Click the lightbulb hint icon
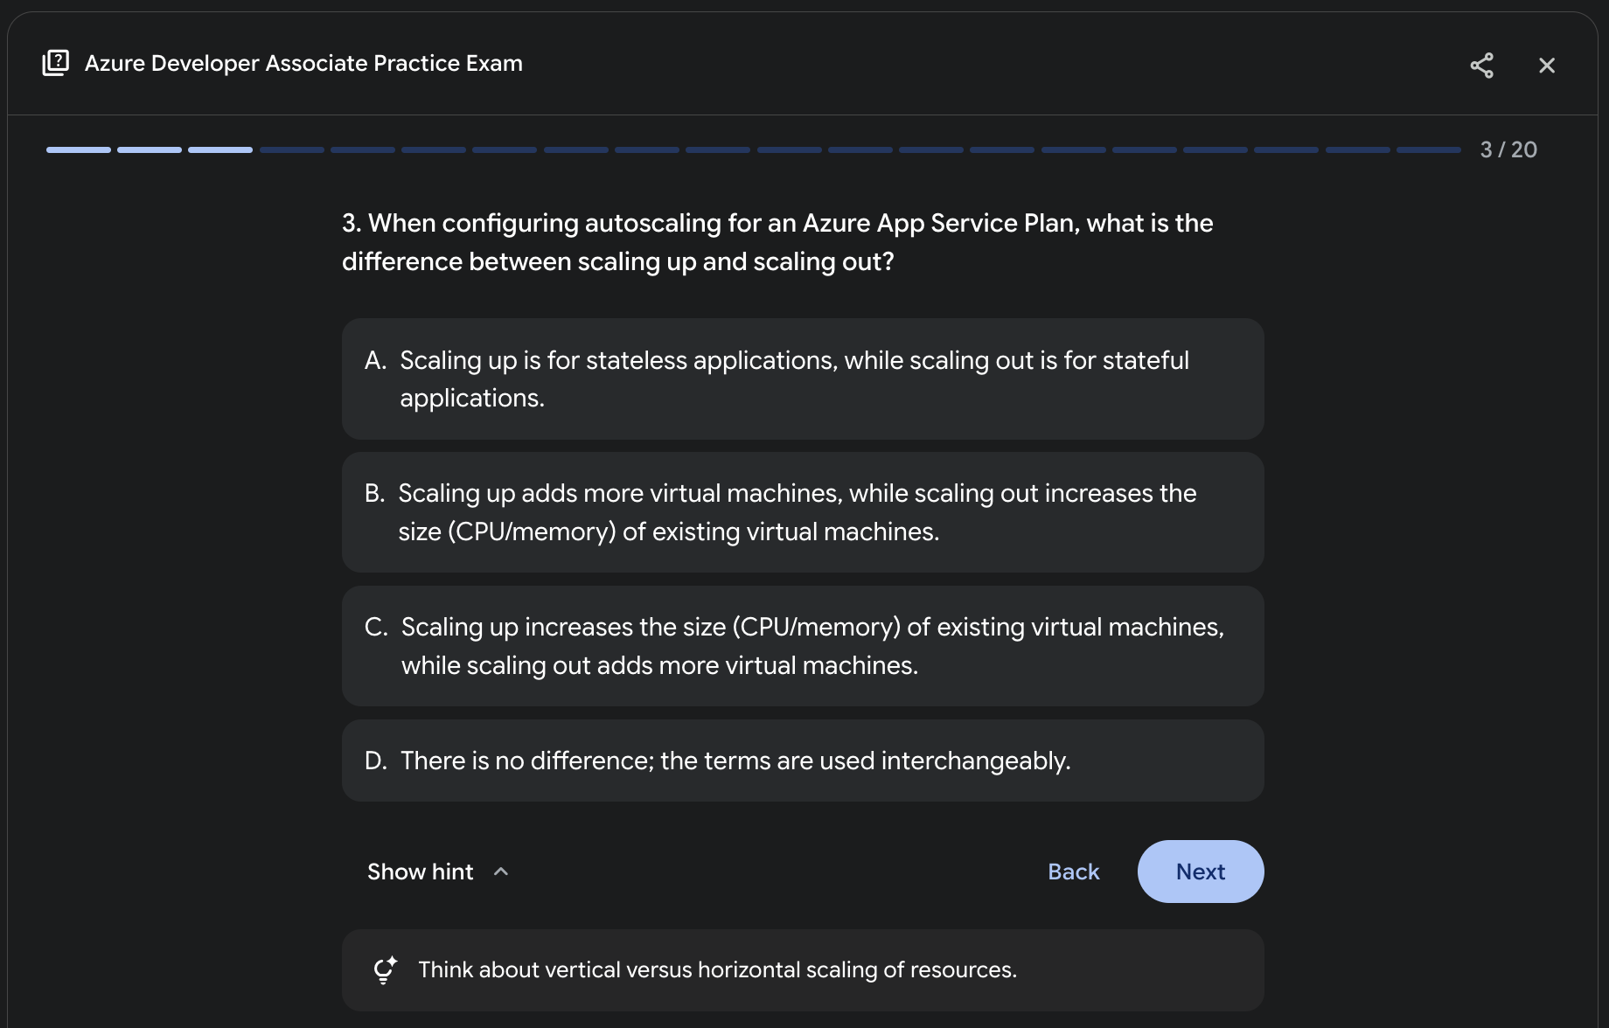The image size is (1609, 1028). click(385, 970)
